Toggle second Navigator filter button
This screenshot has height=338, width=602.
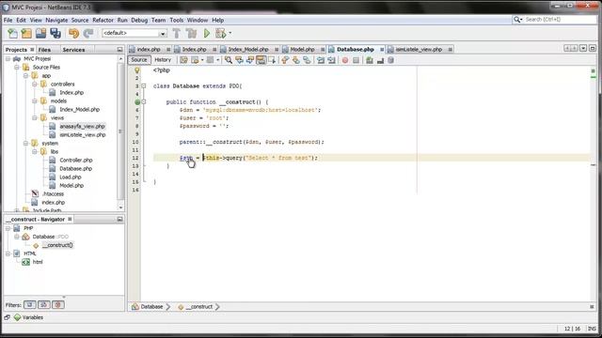pyautogui.click(x=44, y=305)
